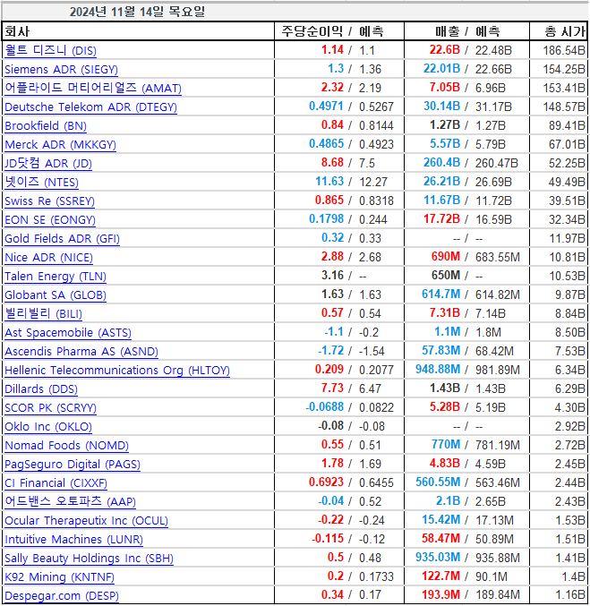Click the 총 시가 column header
This screenshot has height=606, width=590.
[x=564, y=31]
